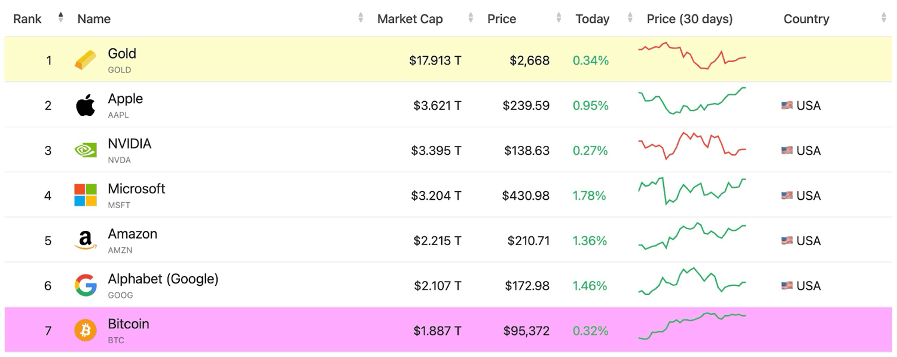Click the USA flag in Amazon row
Screen dimensions: 897x357
pos(787,240)
